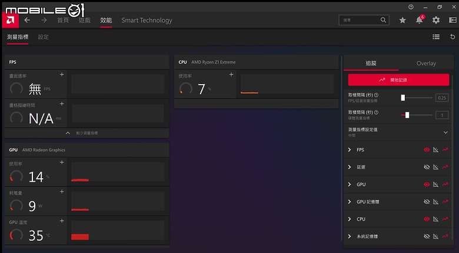Toggle CPU row eye visibility
Screen dimensions: 459x253
point(427,219)
